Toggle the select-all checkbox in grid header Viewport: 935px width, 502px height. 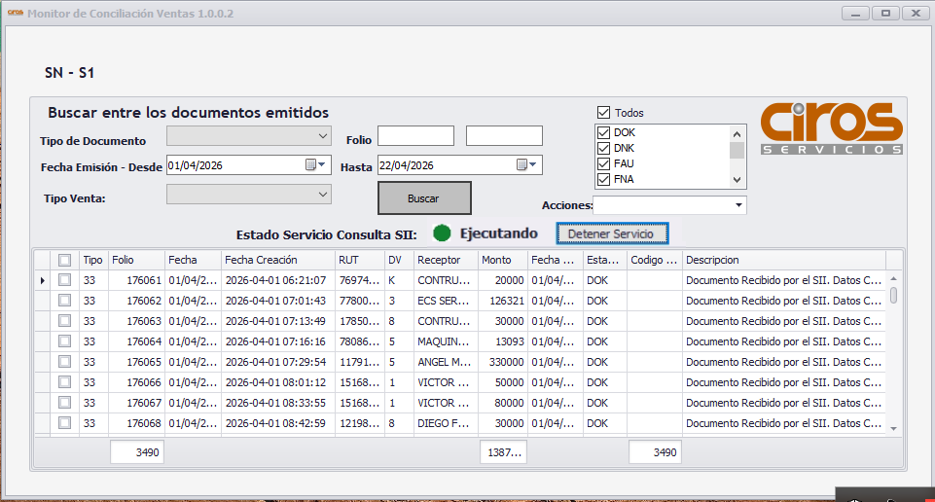point(64,260)
